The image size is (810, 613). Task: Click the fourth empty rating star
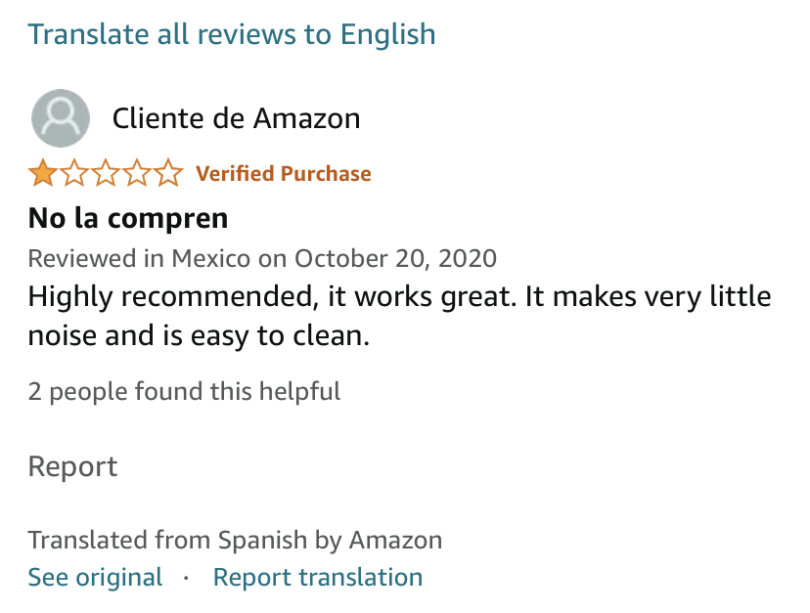tap(138, 174)
